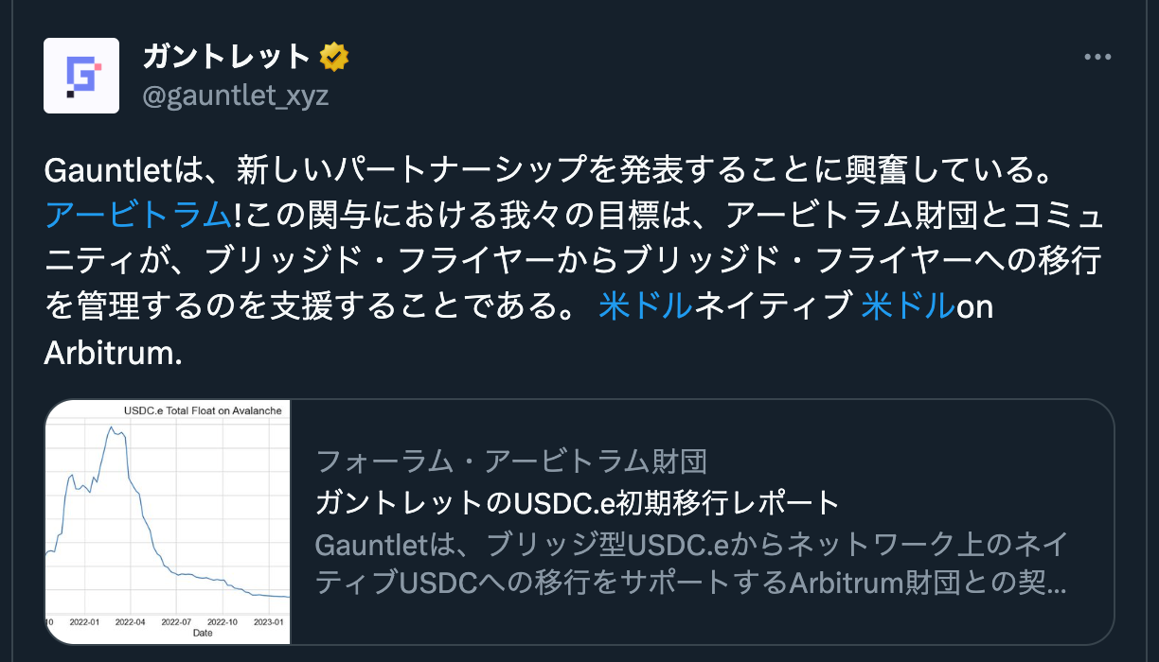Click the card source フォーラム・アービトラム財団

(511, 462)
